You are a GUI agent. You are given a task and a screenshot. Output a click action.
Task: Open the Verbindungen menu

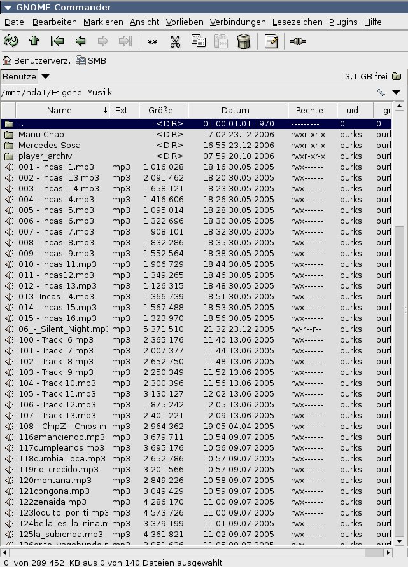point(238,22)
